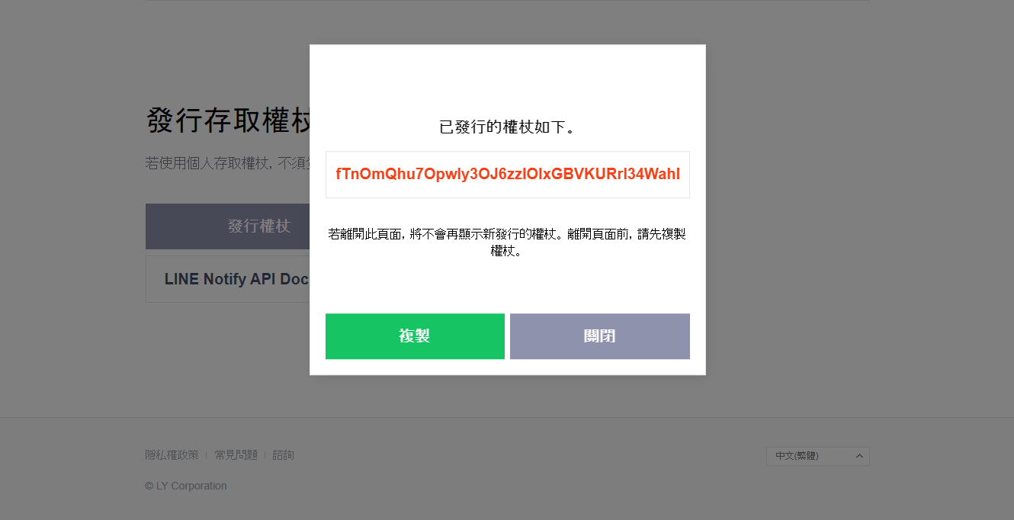Click the blank white area above dialog title
The image size is (1014, 520).
tap(508, 80)
